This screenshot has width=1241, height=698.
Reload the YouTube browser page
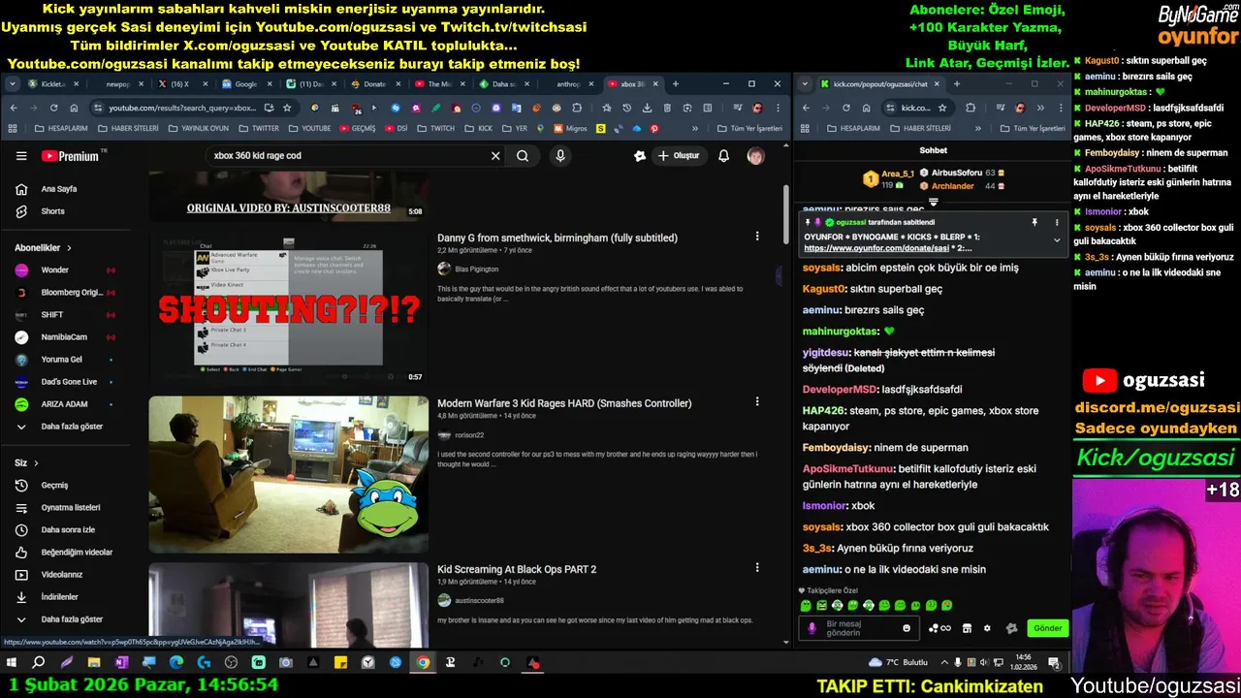[53, 108]
